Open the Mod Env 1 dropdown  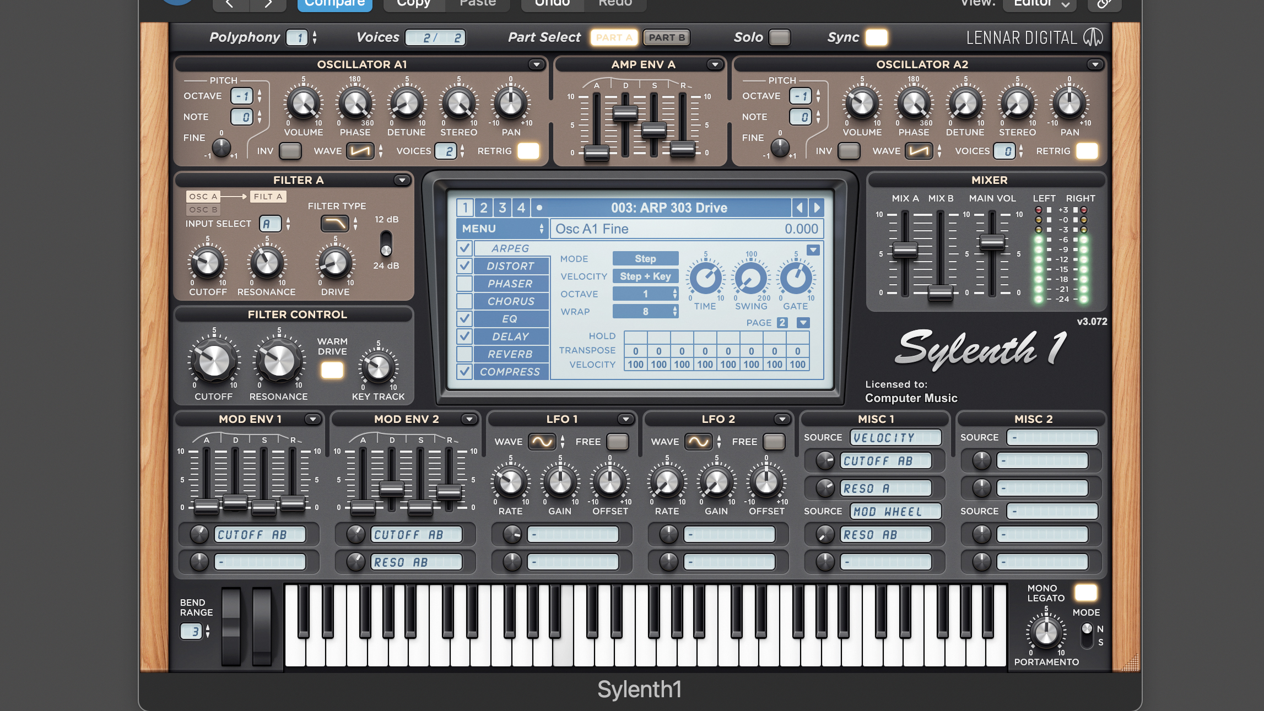tap(312, 419)
